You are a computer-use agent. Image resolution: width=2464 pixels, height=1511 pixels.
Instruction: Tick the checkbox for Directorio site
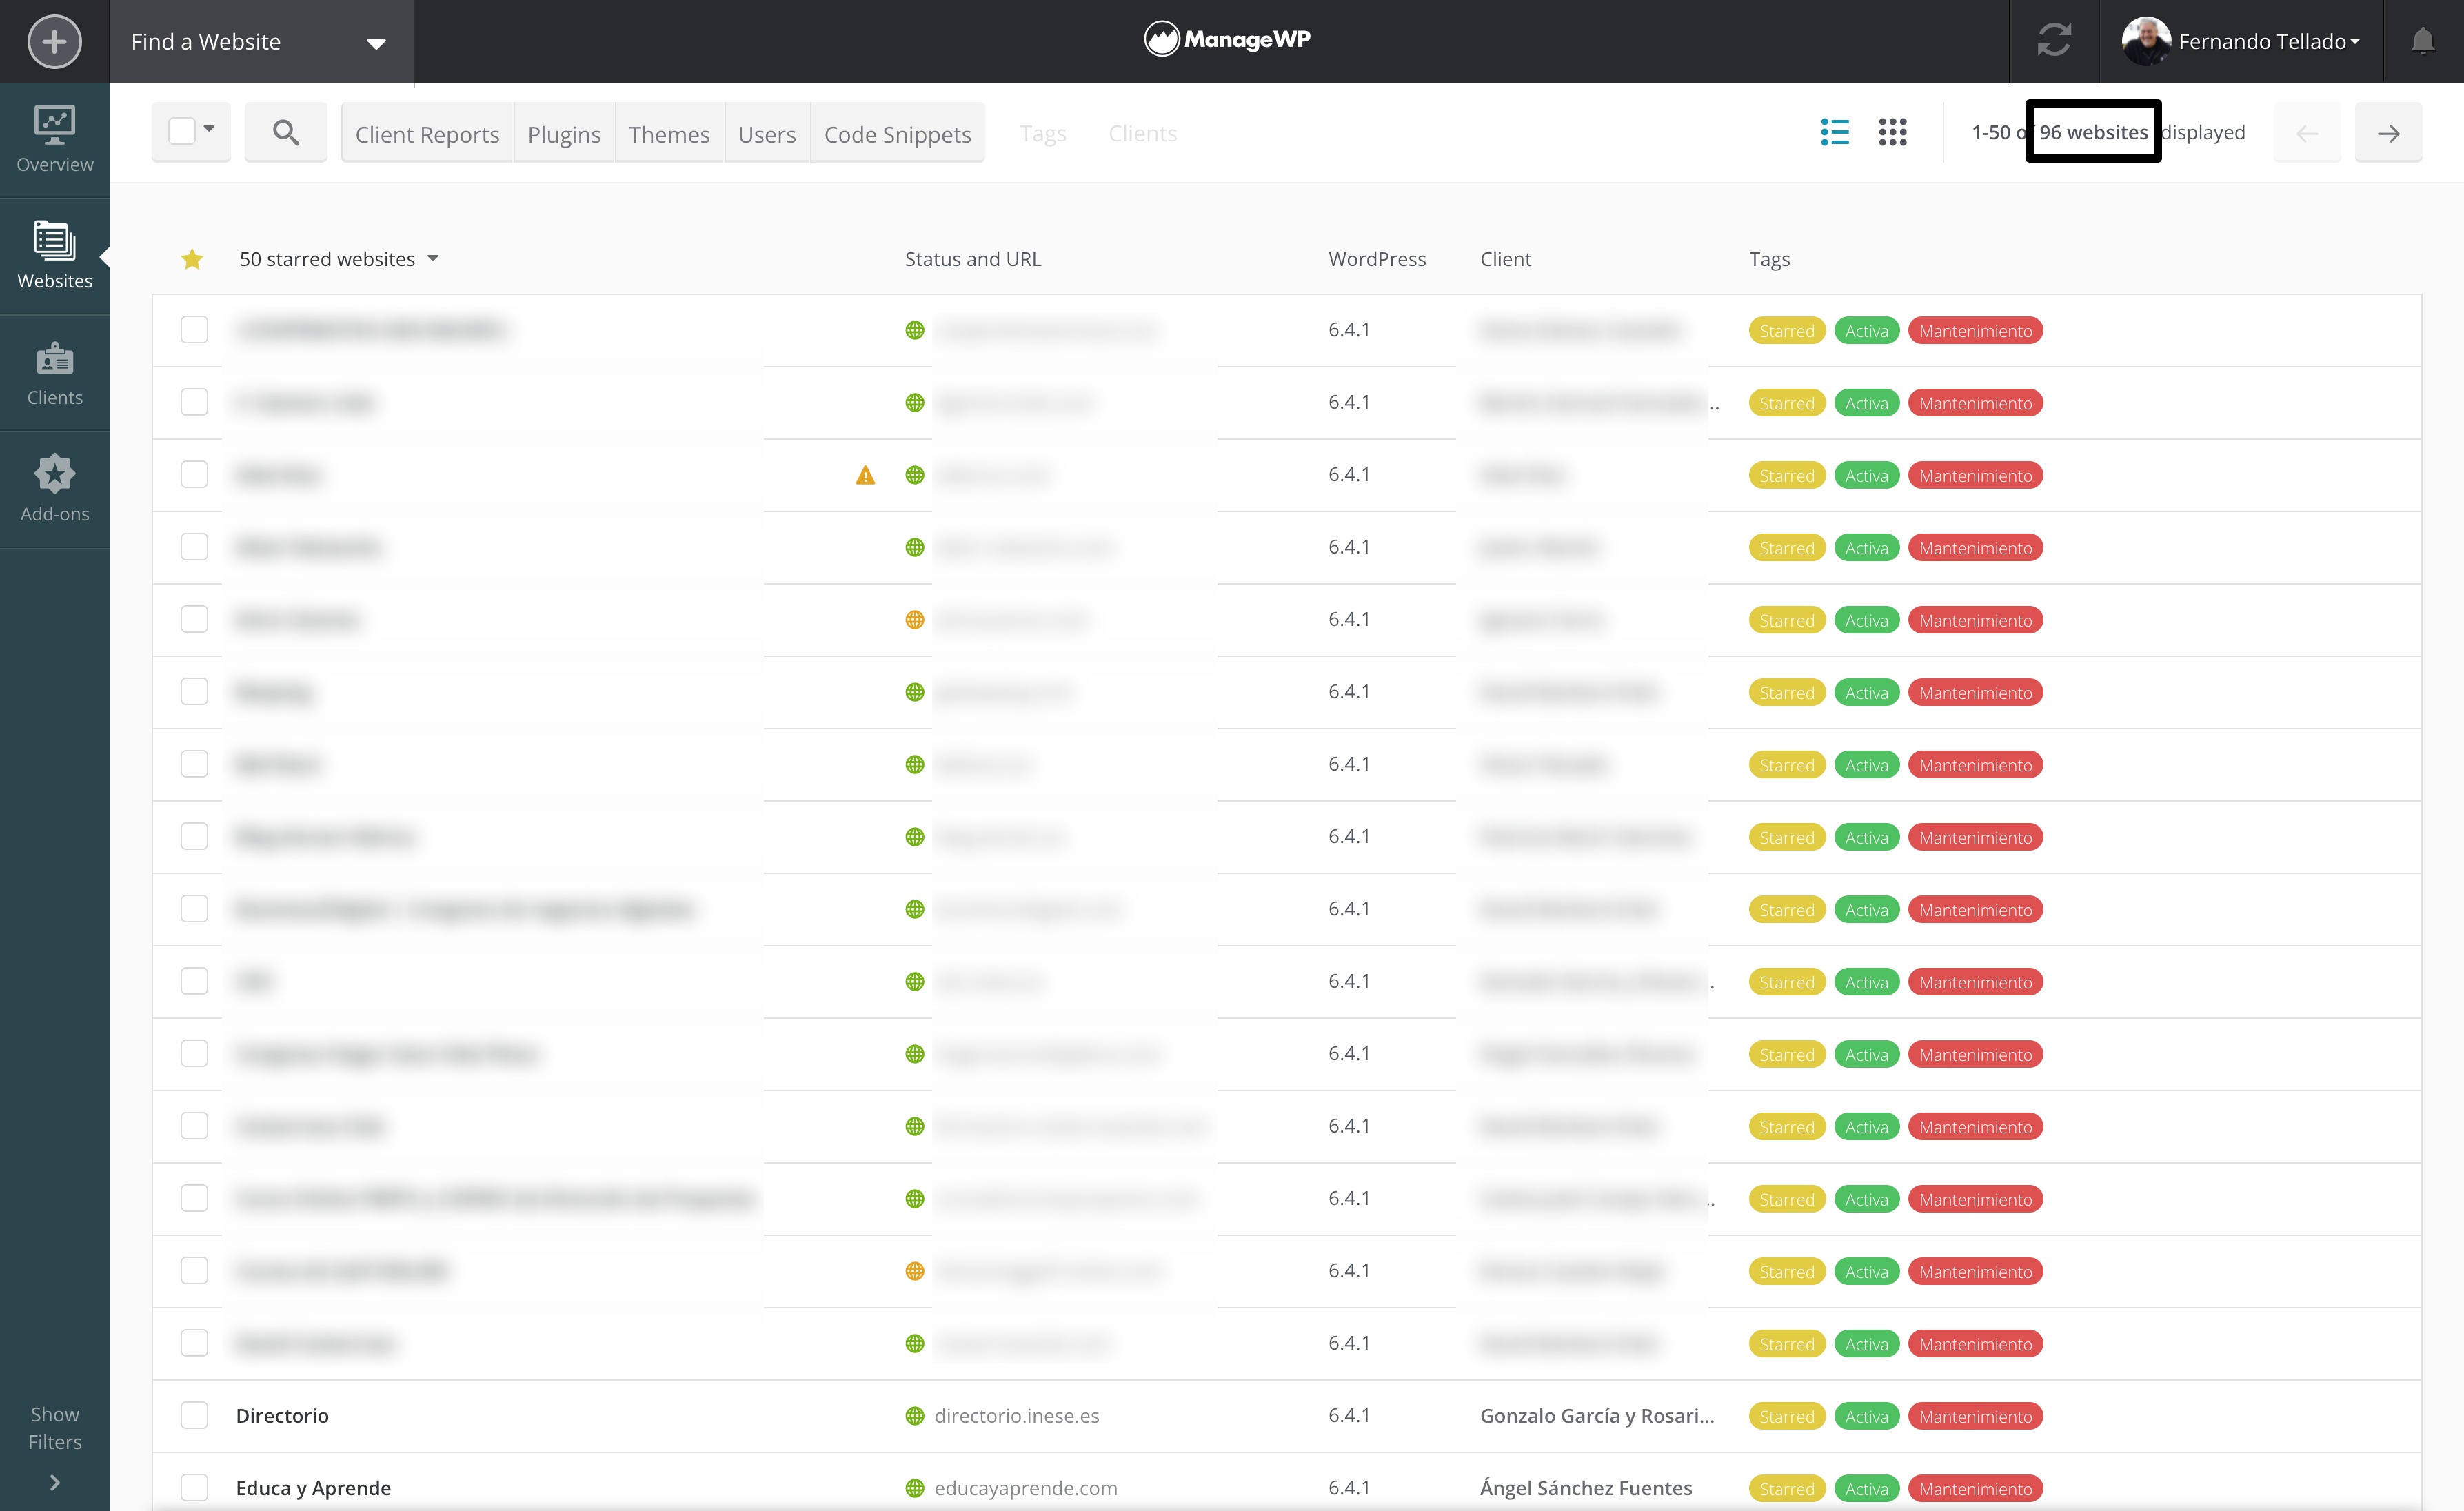(x=194, y=1415)
